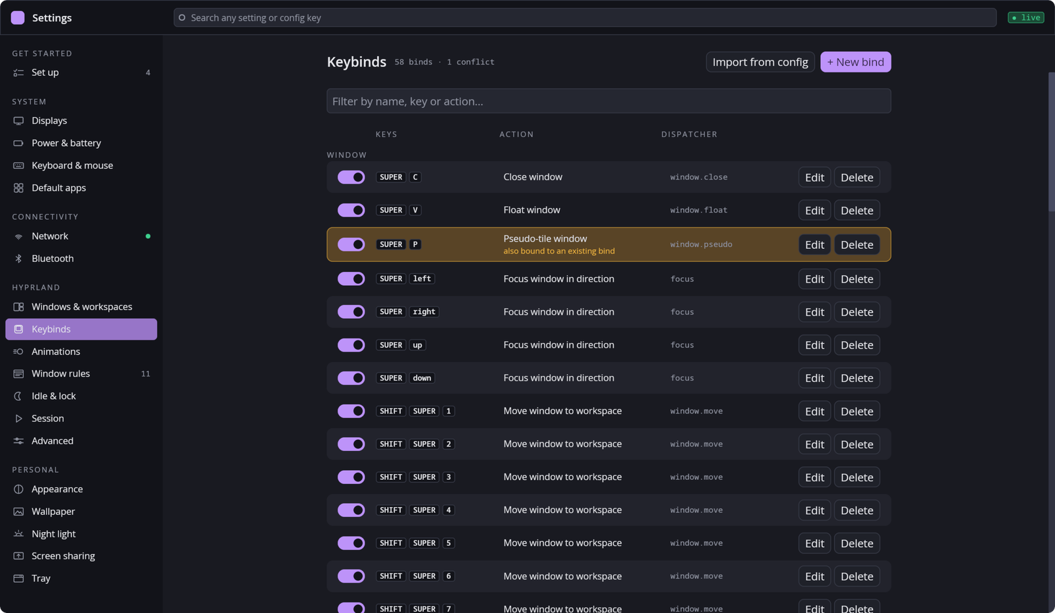Toggle the SUPER down focus bind
The image size is (1055, 613).
tap(351, 378)
